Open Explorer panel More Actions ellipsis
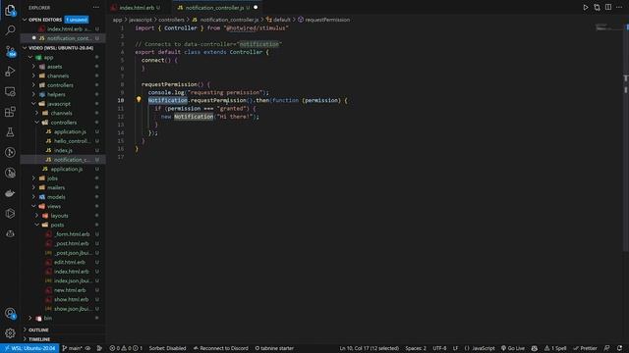This screenshot has height=353, width=629. 96,8
